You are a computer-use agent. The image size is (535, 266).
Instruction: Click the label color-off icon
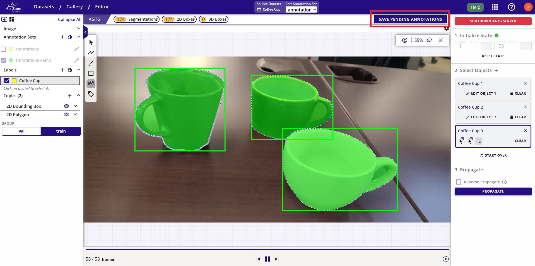click(x=70, y=70)
